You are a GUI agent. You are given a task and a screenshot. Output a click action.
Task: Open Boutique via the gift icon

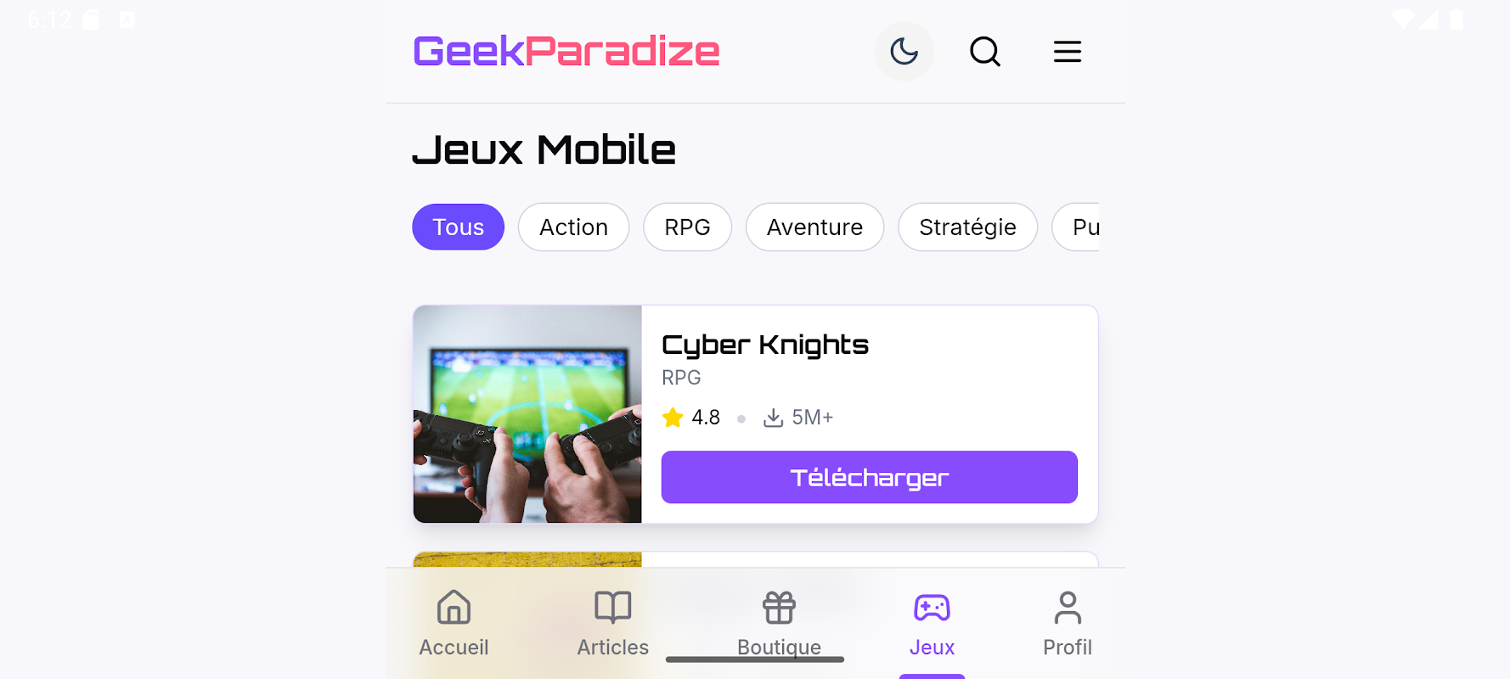tap(779, 608)
